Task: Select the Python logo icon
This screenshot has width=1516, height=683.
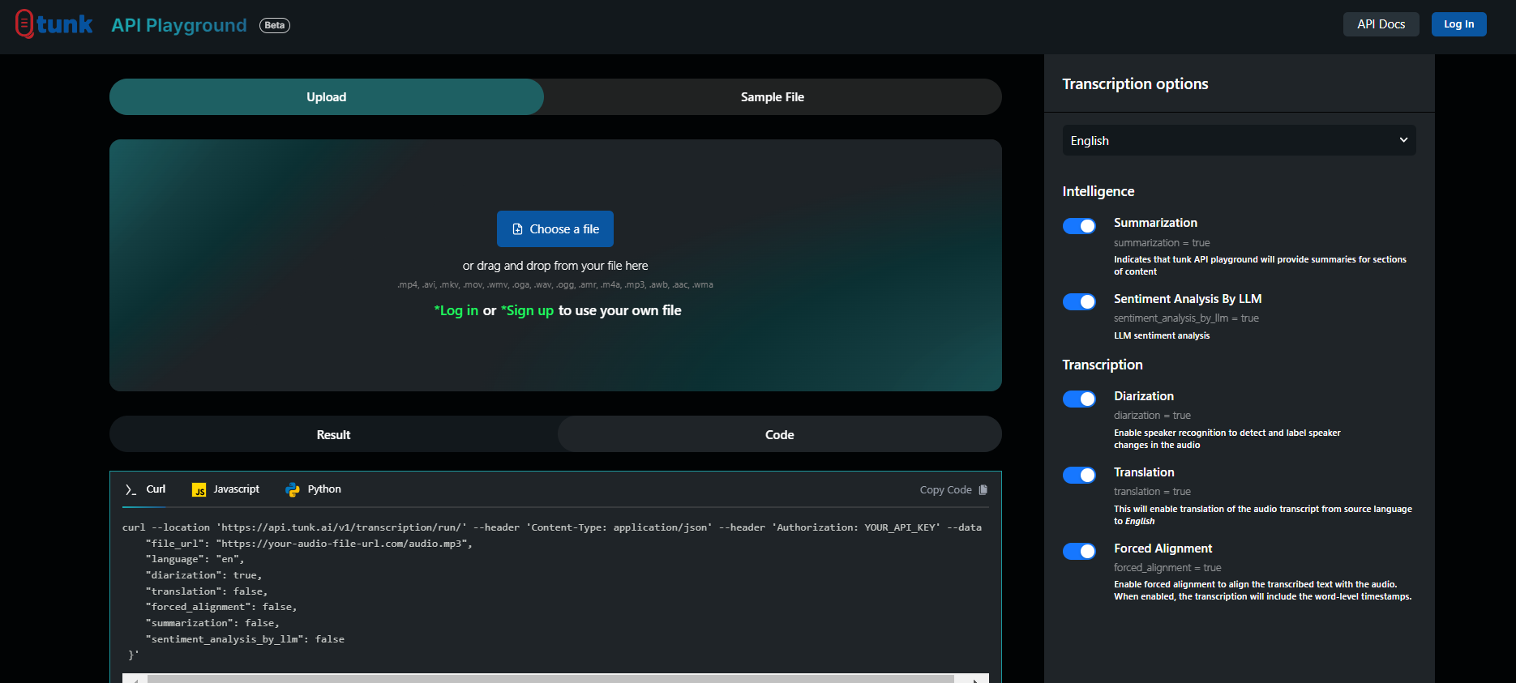Action: (x=293, y=489)
